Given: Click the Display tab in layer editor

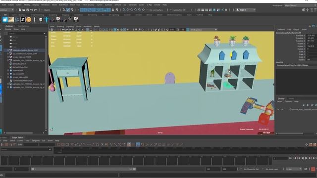Looking at the screenshot, I should click(281, 98).
